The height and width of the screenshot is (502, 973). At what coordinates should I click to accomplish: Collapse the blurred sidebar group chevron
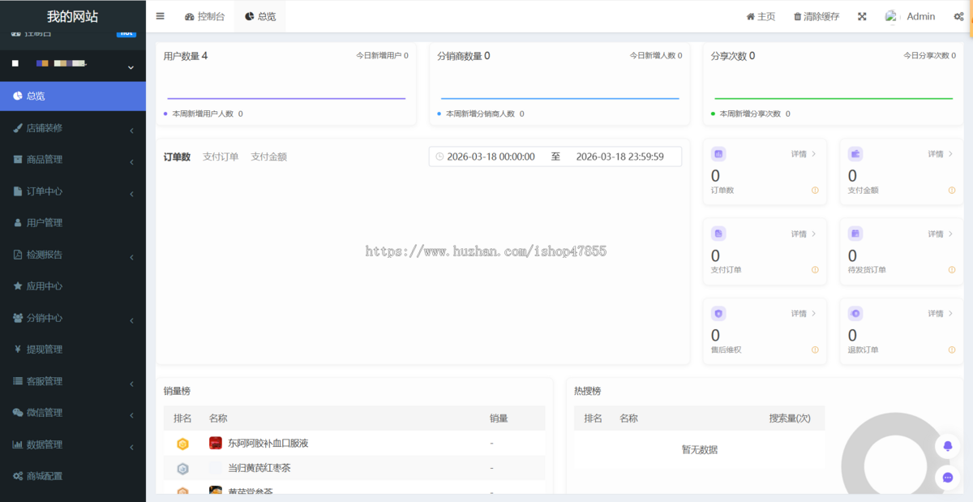pos(131,67)
